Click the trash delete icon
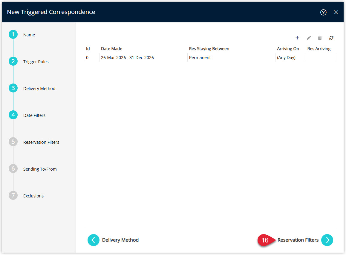 320,38
